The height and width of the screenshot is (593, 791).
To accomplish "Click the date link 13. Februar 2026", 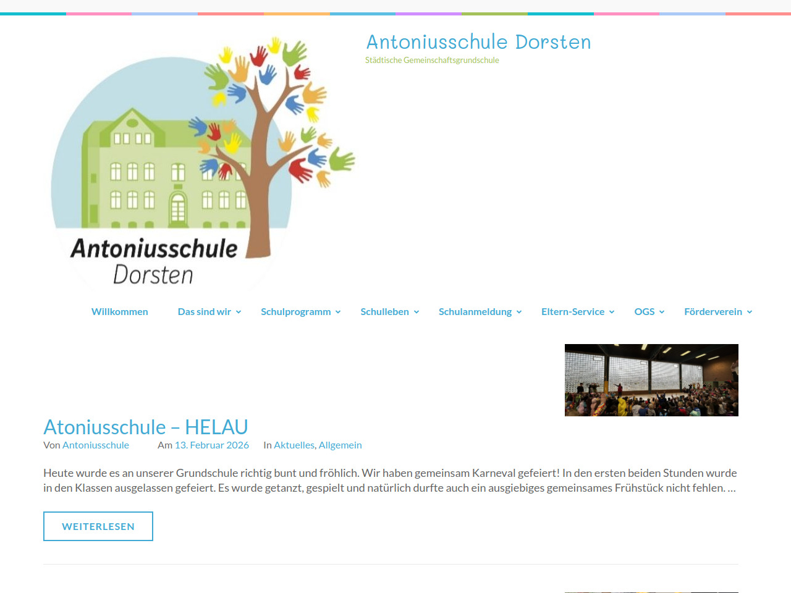I will pos(211,445).
